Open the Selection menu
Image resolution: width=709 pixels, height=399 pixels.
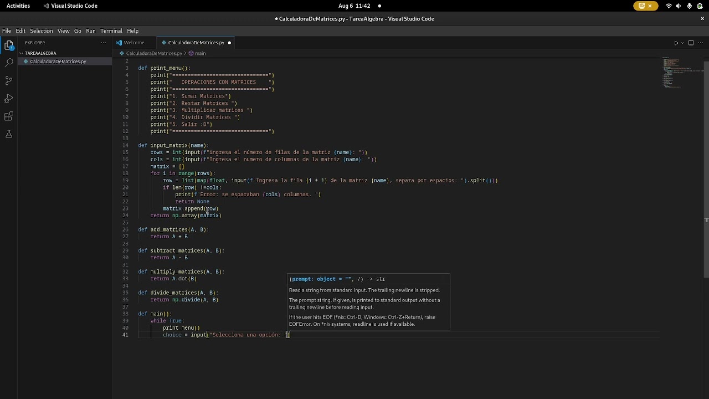tap(42, 31)
